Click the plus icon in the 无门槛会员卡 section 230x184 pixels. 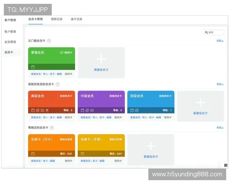(101, 59)
